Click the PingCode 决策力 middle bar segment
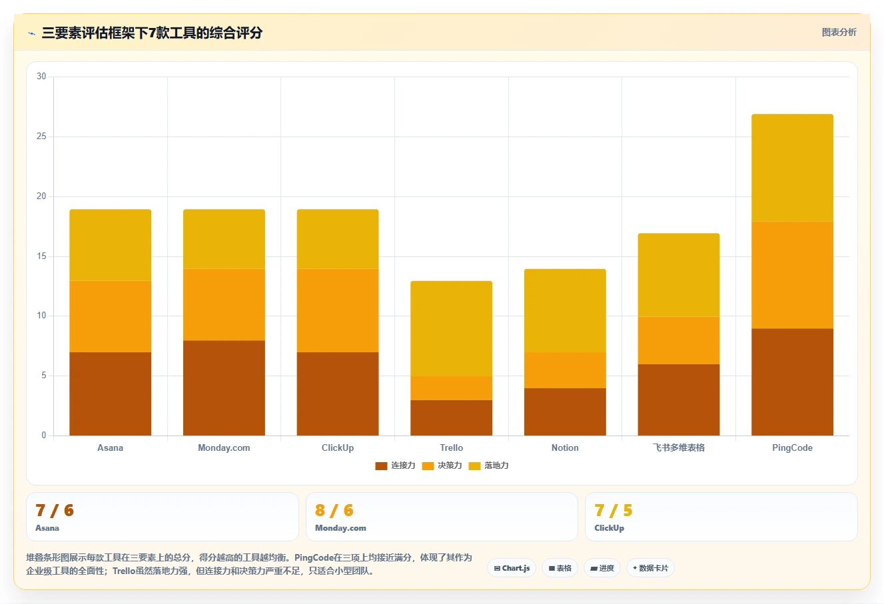Image resolution: width=884 pixels, height=604 pixels. click(x=792, y=275)
